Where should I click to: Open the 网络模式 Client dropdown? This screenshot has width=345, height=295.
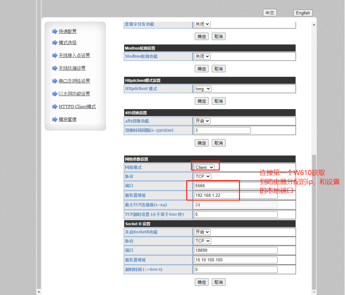pyautogui.click(x=204, y=167)
